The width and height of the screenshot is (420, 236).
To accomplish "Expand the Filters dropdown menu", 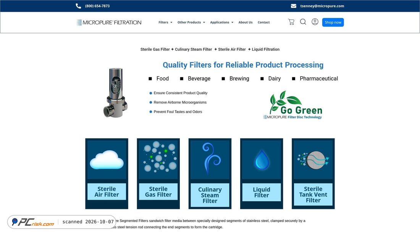I will click(165, 22).
